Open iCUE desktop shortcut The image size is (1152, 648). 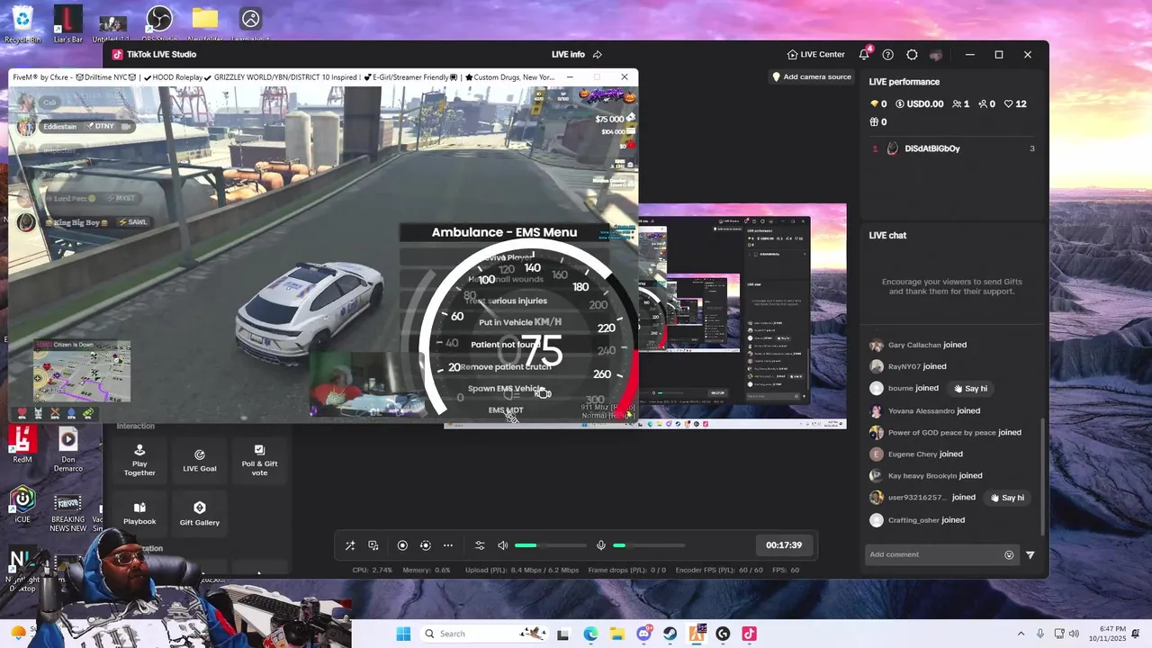tap(22, 504)
